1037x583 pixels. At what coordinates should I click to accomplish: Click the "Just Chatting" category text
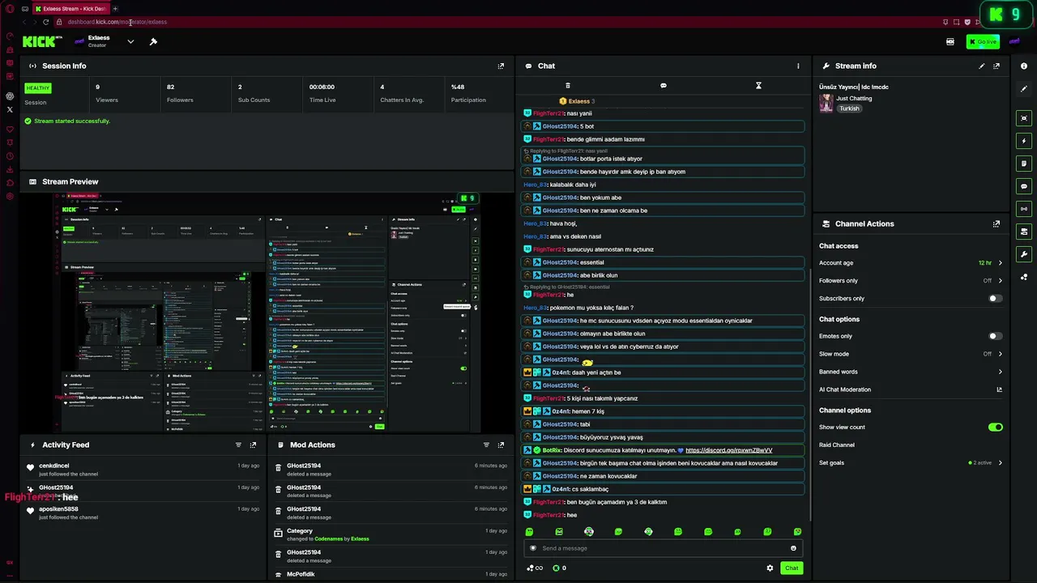tap(854, 99)
